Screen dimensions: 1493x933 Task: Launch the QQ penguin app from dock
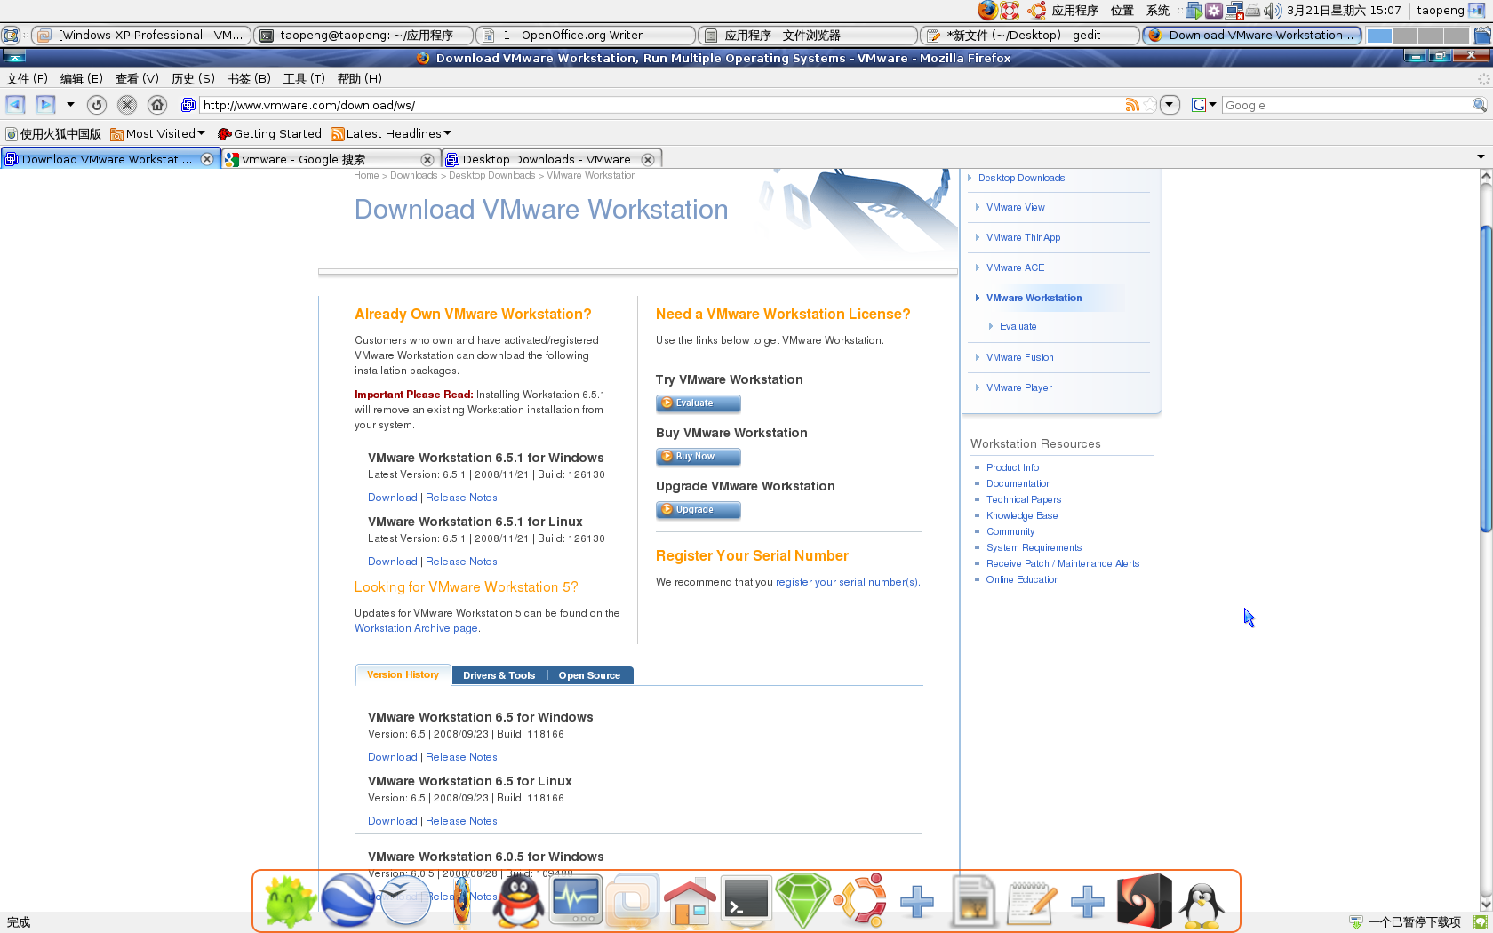pyautogui.click(x=518, y=900)
